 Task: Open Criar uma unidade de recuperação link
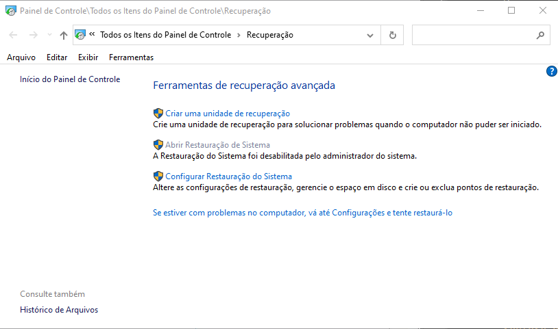[228, 114]
